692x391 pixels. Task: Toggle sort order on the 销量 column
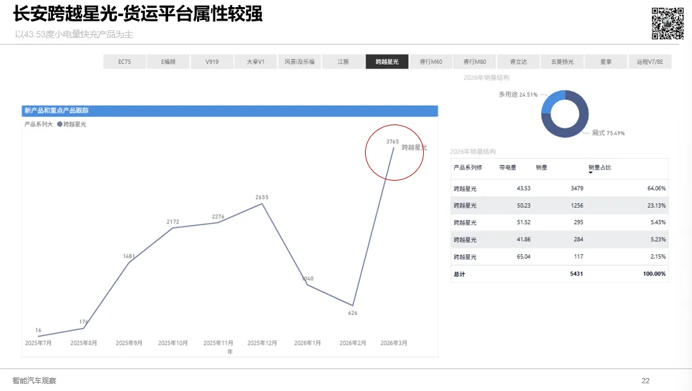(x=540, y=167)
